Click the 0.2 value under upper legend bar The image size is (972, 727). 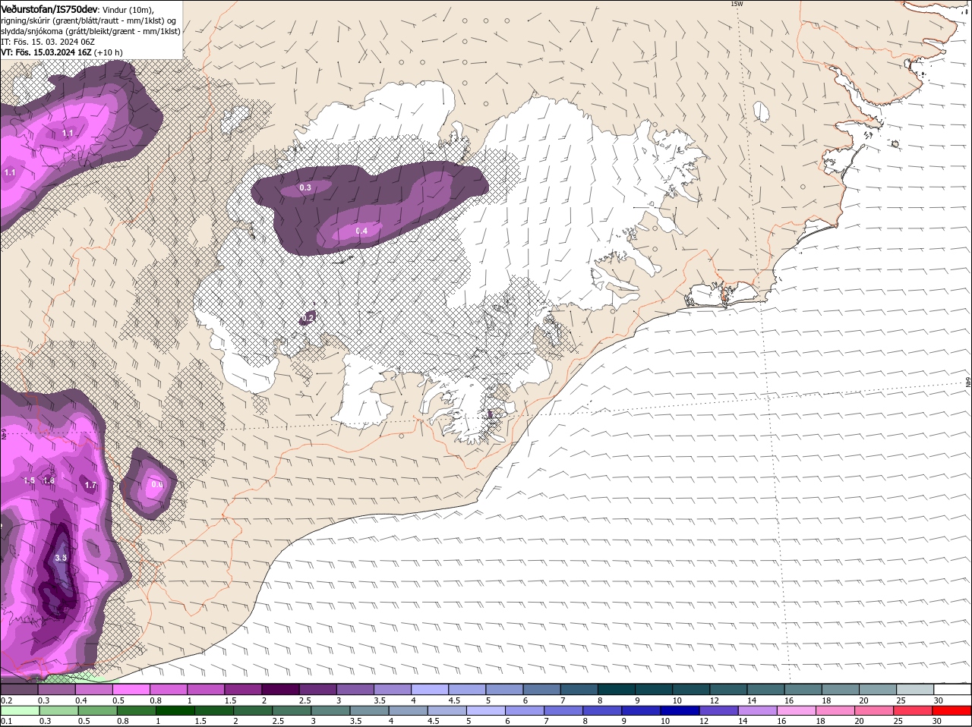(6, 700)
